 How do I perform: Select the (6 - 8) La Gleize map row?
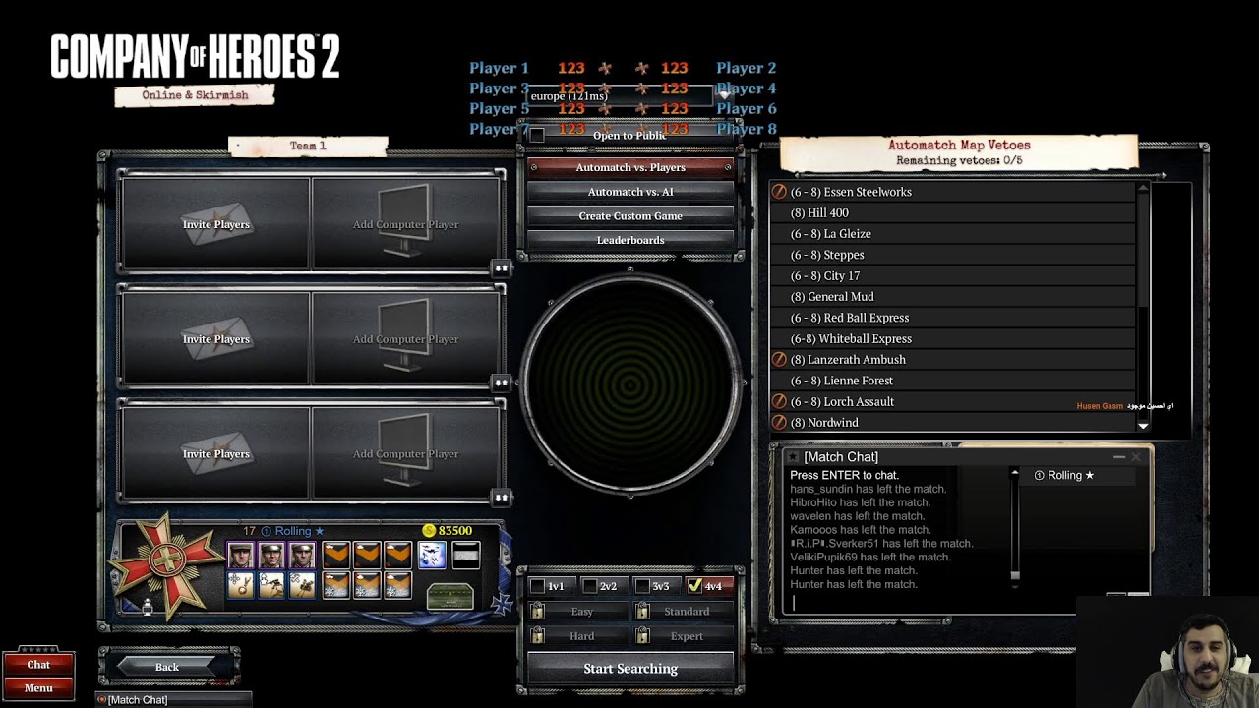point(954,234)
